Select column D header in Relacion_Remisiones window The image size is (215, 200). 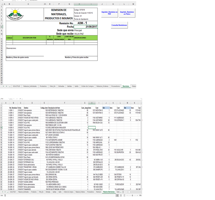point(32,103)
